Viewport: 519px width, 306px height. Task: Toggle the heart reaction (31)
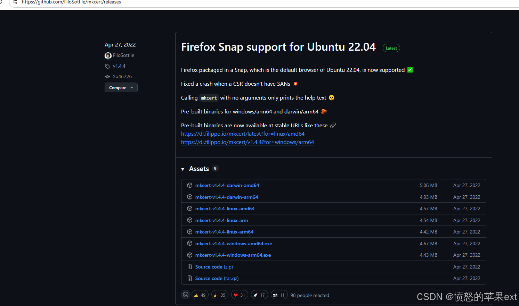tap(240, 295)
